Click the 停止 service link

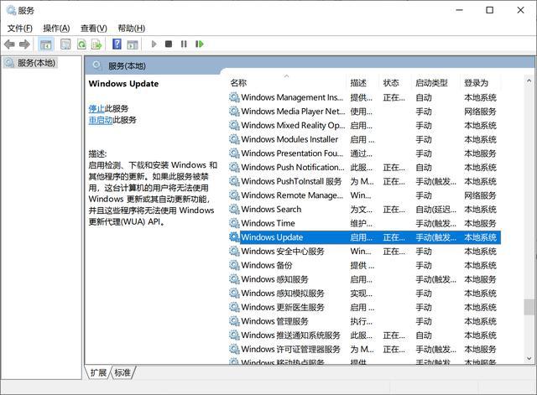click(x=96, y=108)
